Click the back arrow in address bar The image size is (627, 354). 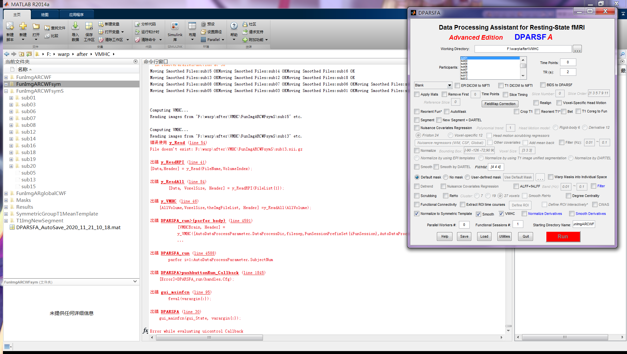[7, 54]
